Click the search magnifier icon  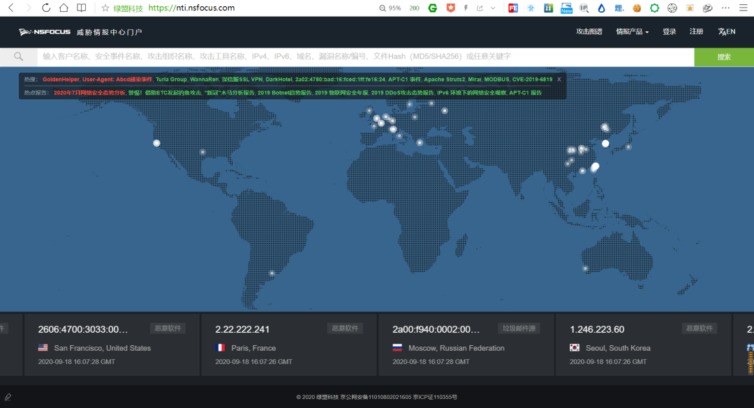(18, 57)
